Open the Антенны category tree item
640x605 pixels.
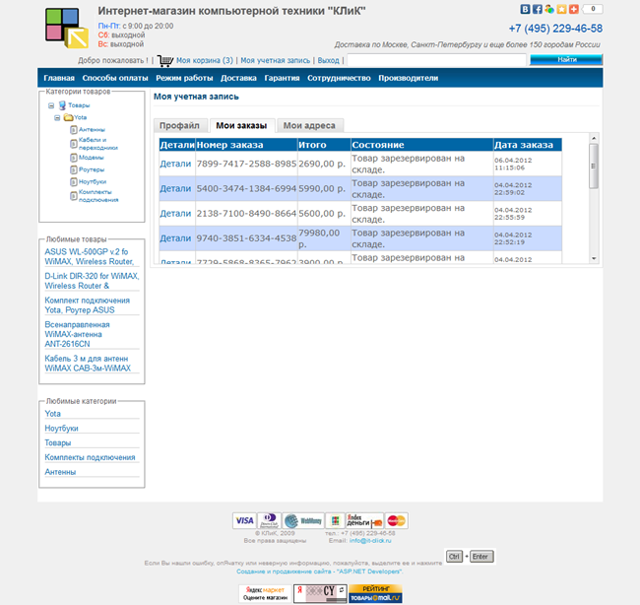[x=92, y=130]
